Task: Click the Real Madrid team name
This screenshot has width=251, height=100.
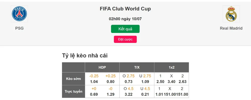Action: [x=231, y=28]
